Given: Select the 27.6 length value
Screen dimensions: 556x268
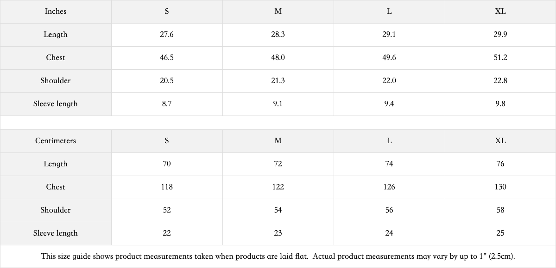Looking at the screenshot, I should pyautogui.click(x=167, y=35).
